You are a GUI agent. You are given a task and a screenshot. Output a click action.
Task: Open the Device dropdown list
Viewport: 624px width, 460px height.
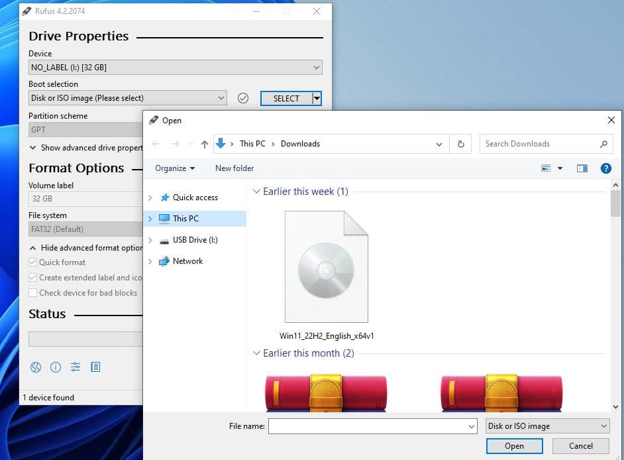(x=176, y=68)
